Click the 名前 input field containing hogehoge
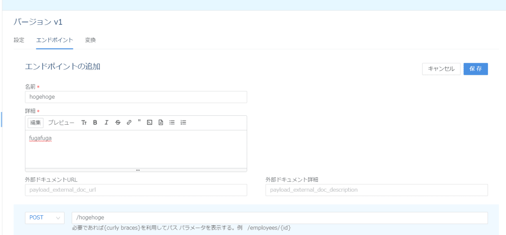This screenshot has width=506, height=235. [136, 97]
